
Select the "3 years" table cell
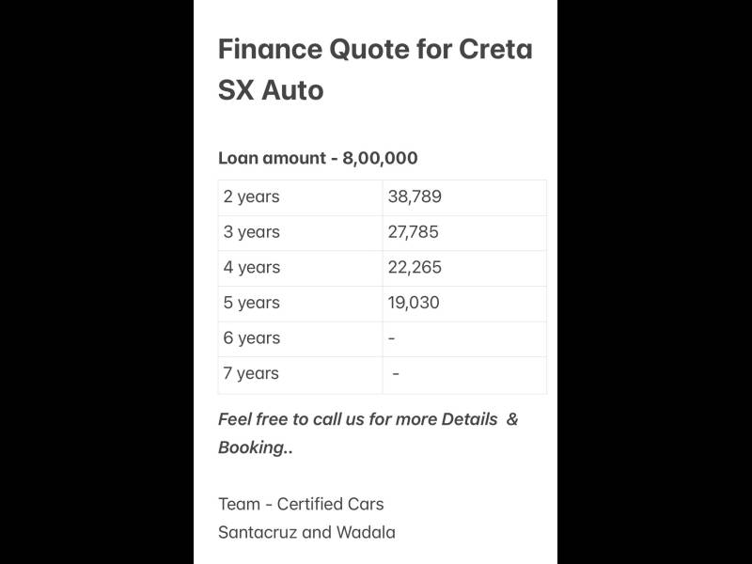pyautogui.click(x=252, y=232)
